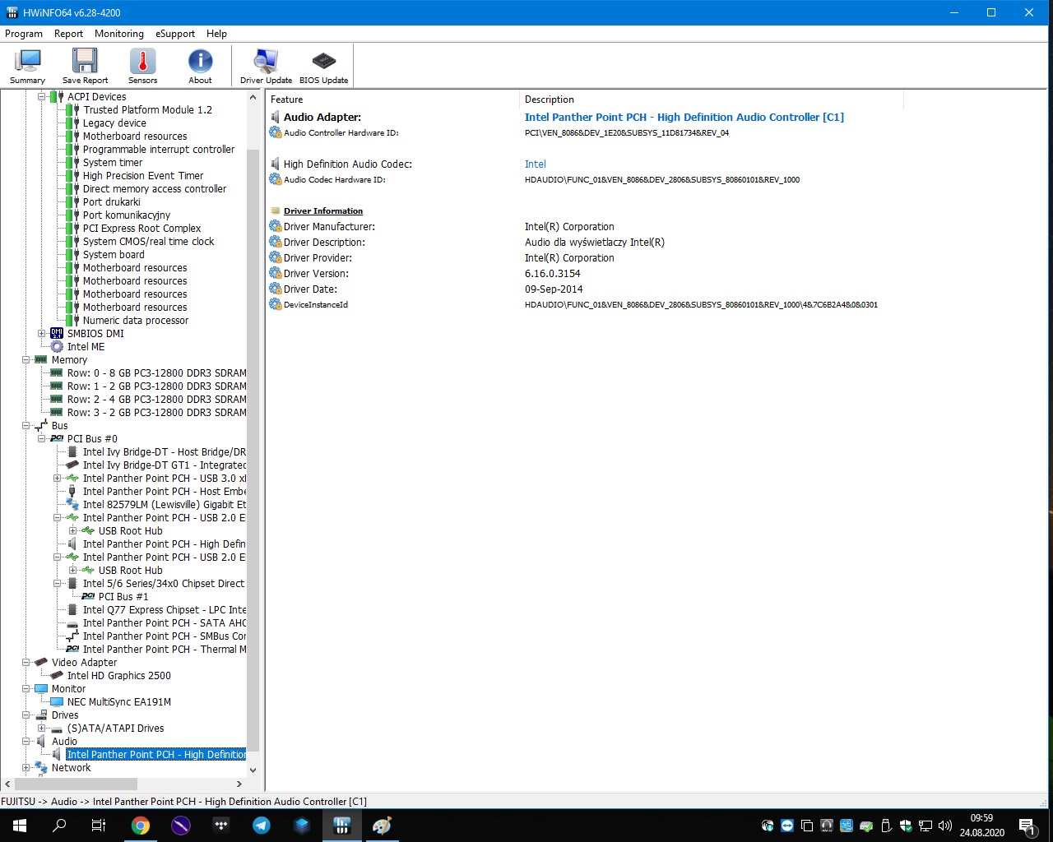This screenshot has width=1053, height=842.
Task: Open Google Chrome from the taskbar
Action: [x=141, y=826]
